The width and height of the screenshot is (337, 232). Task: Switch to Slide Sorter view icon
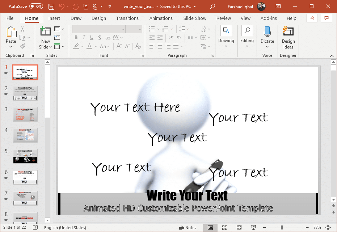pos(225,228)
